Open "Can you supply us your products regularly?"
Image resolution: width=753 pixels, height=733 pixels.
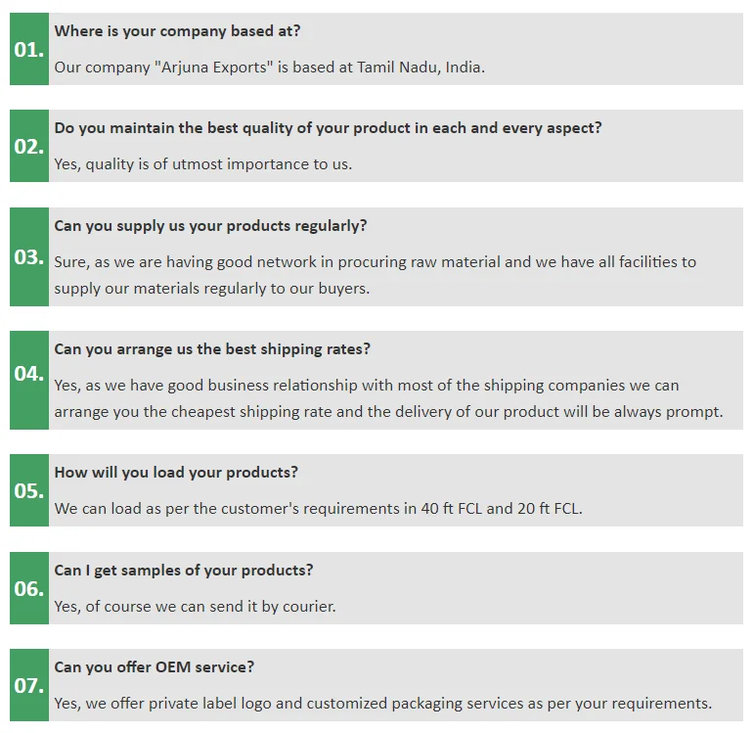coord(210,226)
